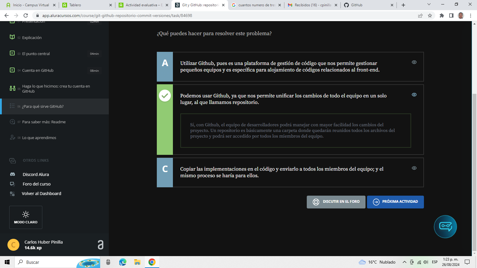Viewport: 477px width, 268px height.
Task: Open Microsoft Edge from the taskbar
Action: click(123, 262)
